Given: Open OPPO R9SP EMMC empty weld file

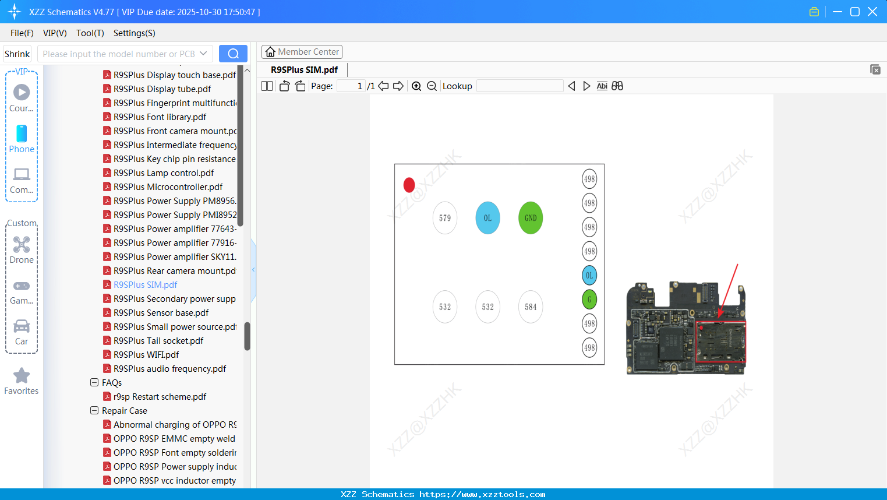Looking at the screenshot, I should coord(174,438).
